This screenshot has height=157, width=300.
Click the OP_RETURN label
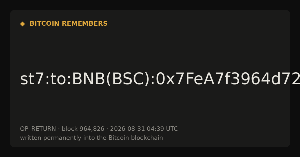[x=38, y=129]
